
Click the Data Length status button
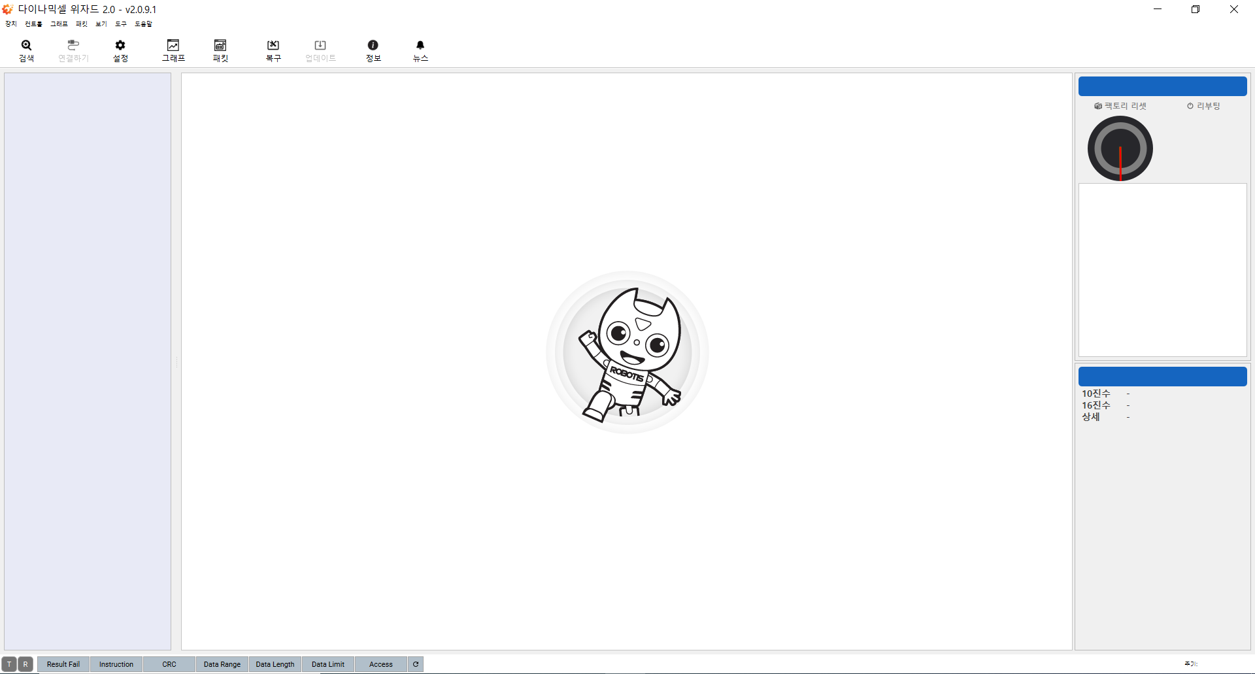pos(275,664)
